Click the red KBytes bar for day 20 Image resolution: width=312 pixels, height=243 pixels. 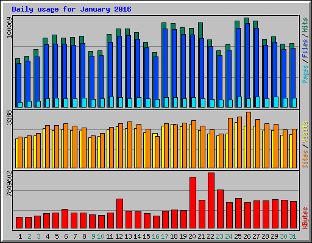click(x=193, y=203)
